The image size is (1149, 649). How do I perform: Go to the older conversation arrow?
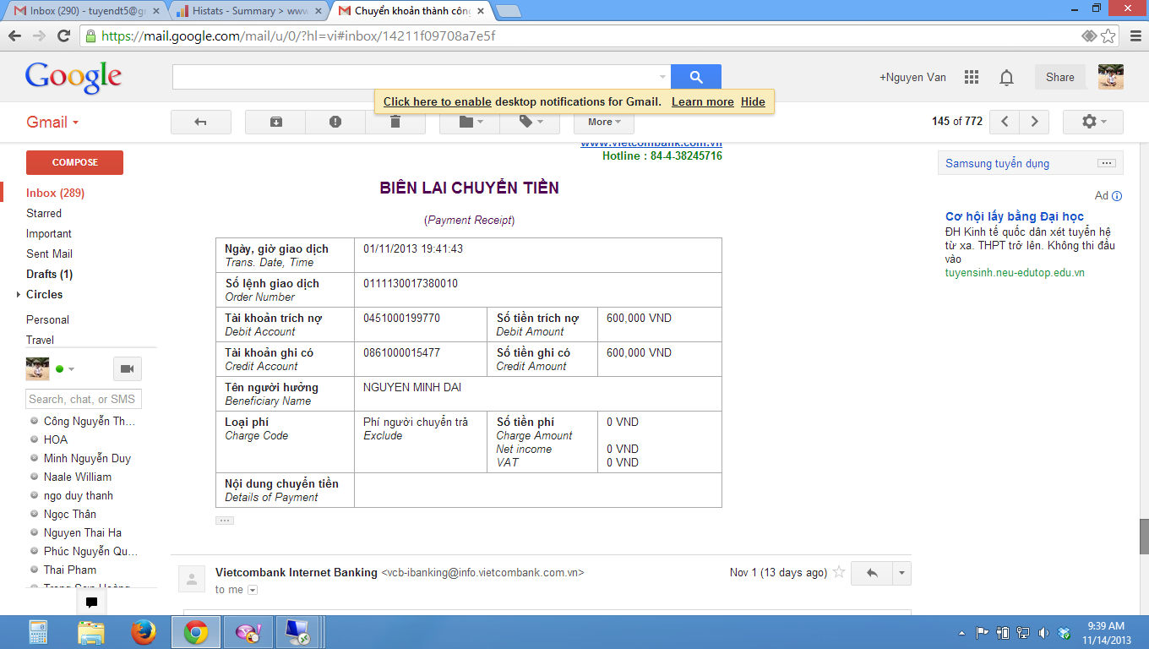(1034, 122)
